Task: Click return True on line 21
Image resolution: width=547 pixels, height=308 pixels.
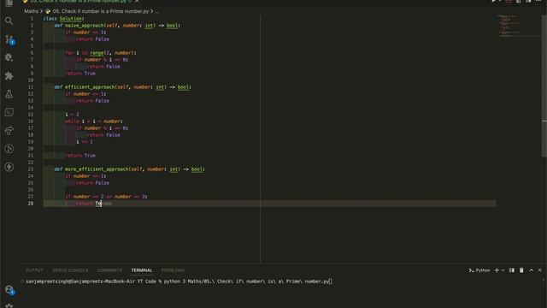Action: click(x=80, y=156)
